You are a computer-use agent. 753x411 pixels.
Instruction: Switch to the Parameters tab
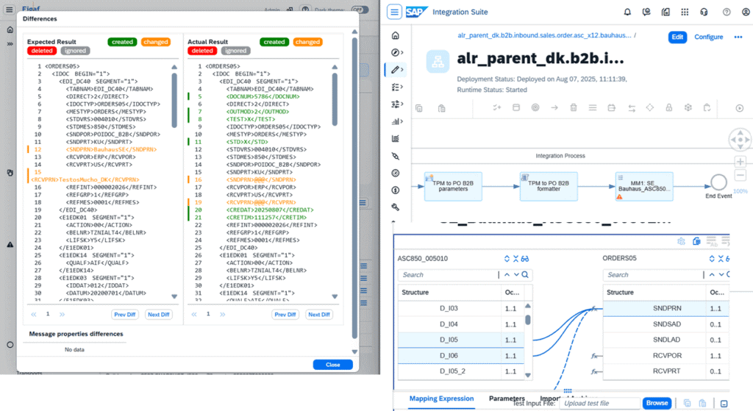507,399
